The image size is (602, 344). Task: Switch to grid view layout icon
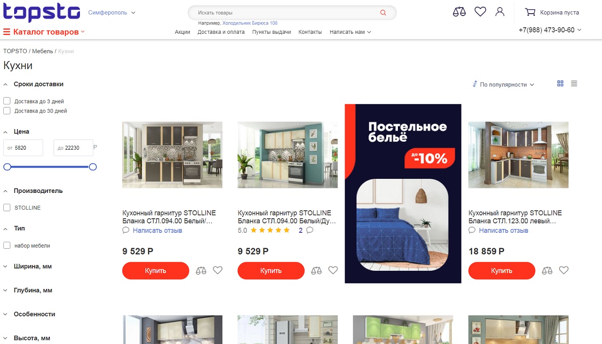coord(560,84)
